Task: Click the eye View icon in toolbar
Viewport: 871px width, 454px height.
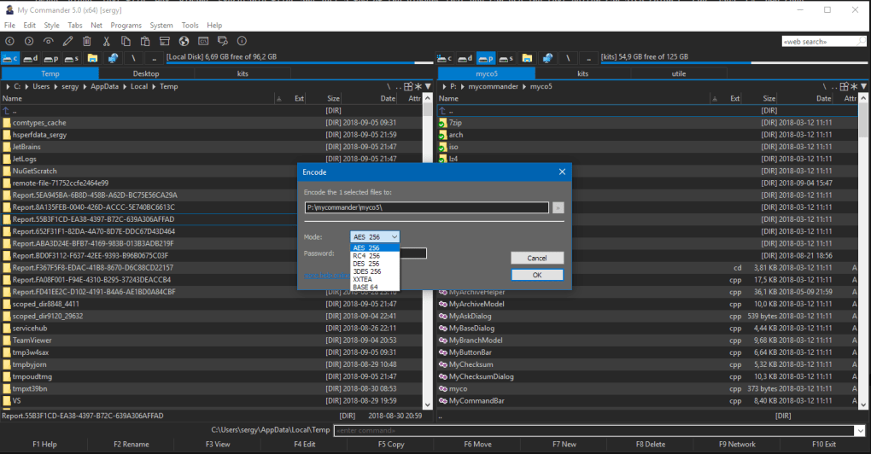Action: coord(49,41)
